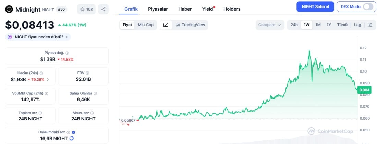Select the 1M time range
377x144 pixels.
click(318, 25)
